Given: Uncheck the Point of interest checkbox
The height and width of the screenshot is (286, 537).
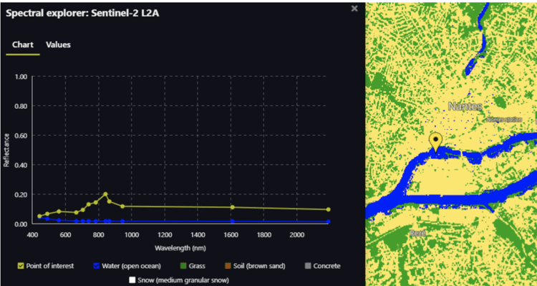Looking at the screenshot, I should coord(21,266).
